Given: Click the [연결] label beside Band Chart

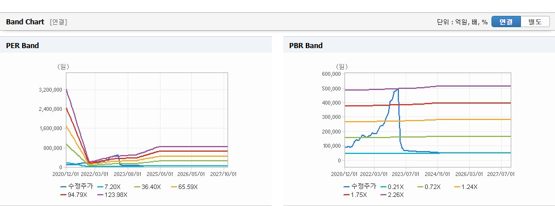Looking at the screenshot, I should point(59,22).
